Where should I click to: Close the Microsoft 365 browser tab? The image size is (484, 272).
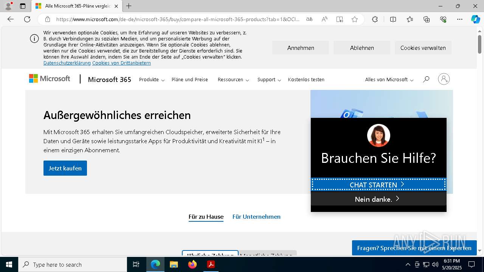click(116, 6)
